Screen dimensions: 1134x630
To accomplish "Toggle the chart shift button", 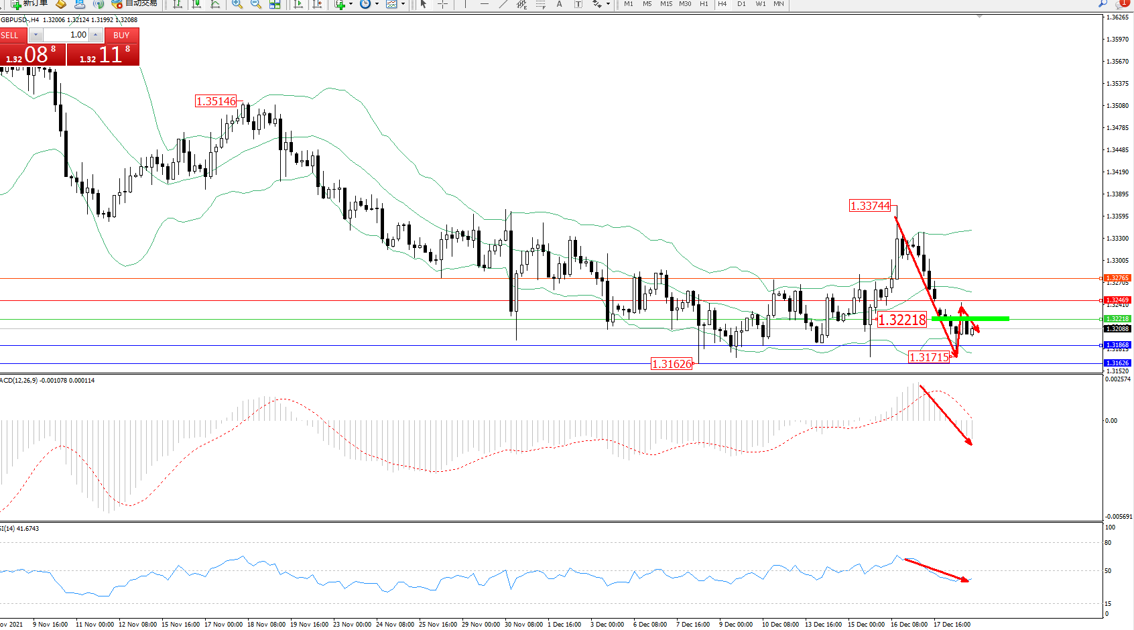I will 317,4.
